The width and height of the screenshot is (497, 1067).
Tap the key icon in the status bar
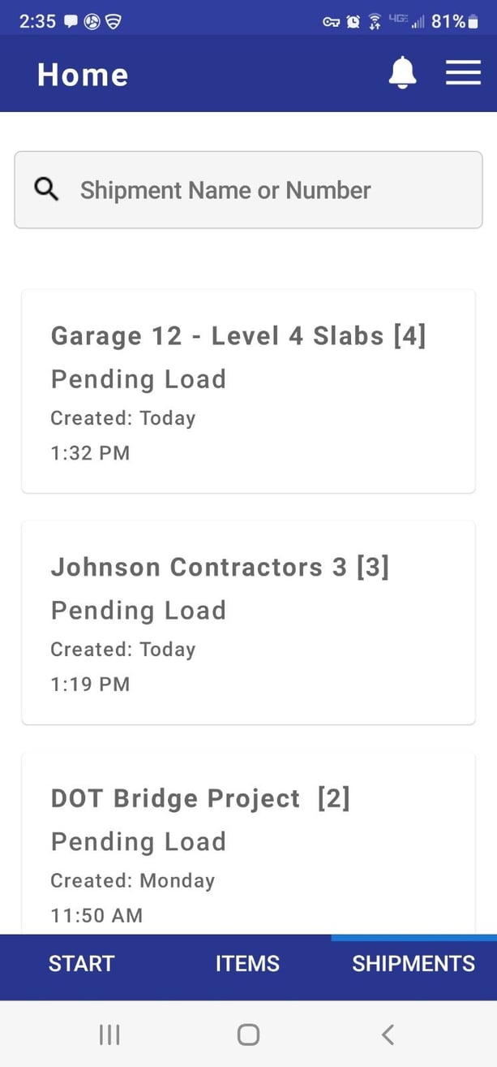tap(332, 22)
